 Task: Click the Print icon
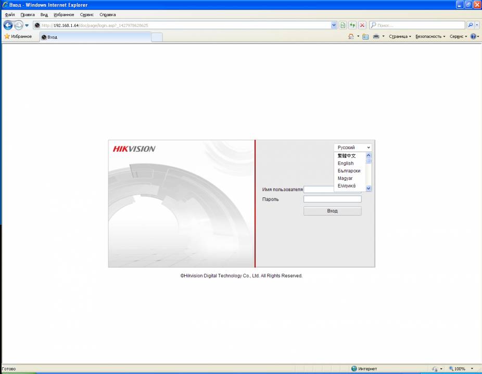coord(376,36)
